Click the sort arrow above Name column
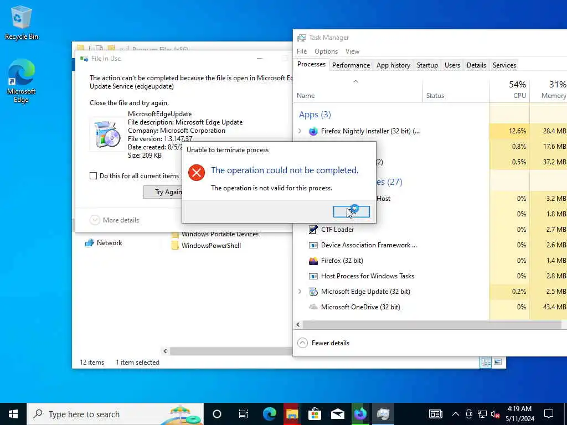The width and height of the screenshot is (567, 425). click(356, 82)
